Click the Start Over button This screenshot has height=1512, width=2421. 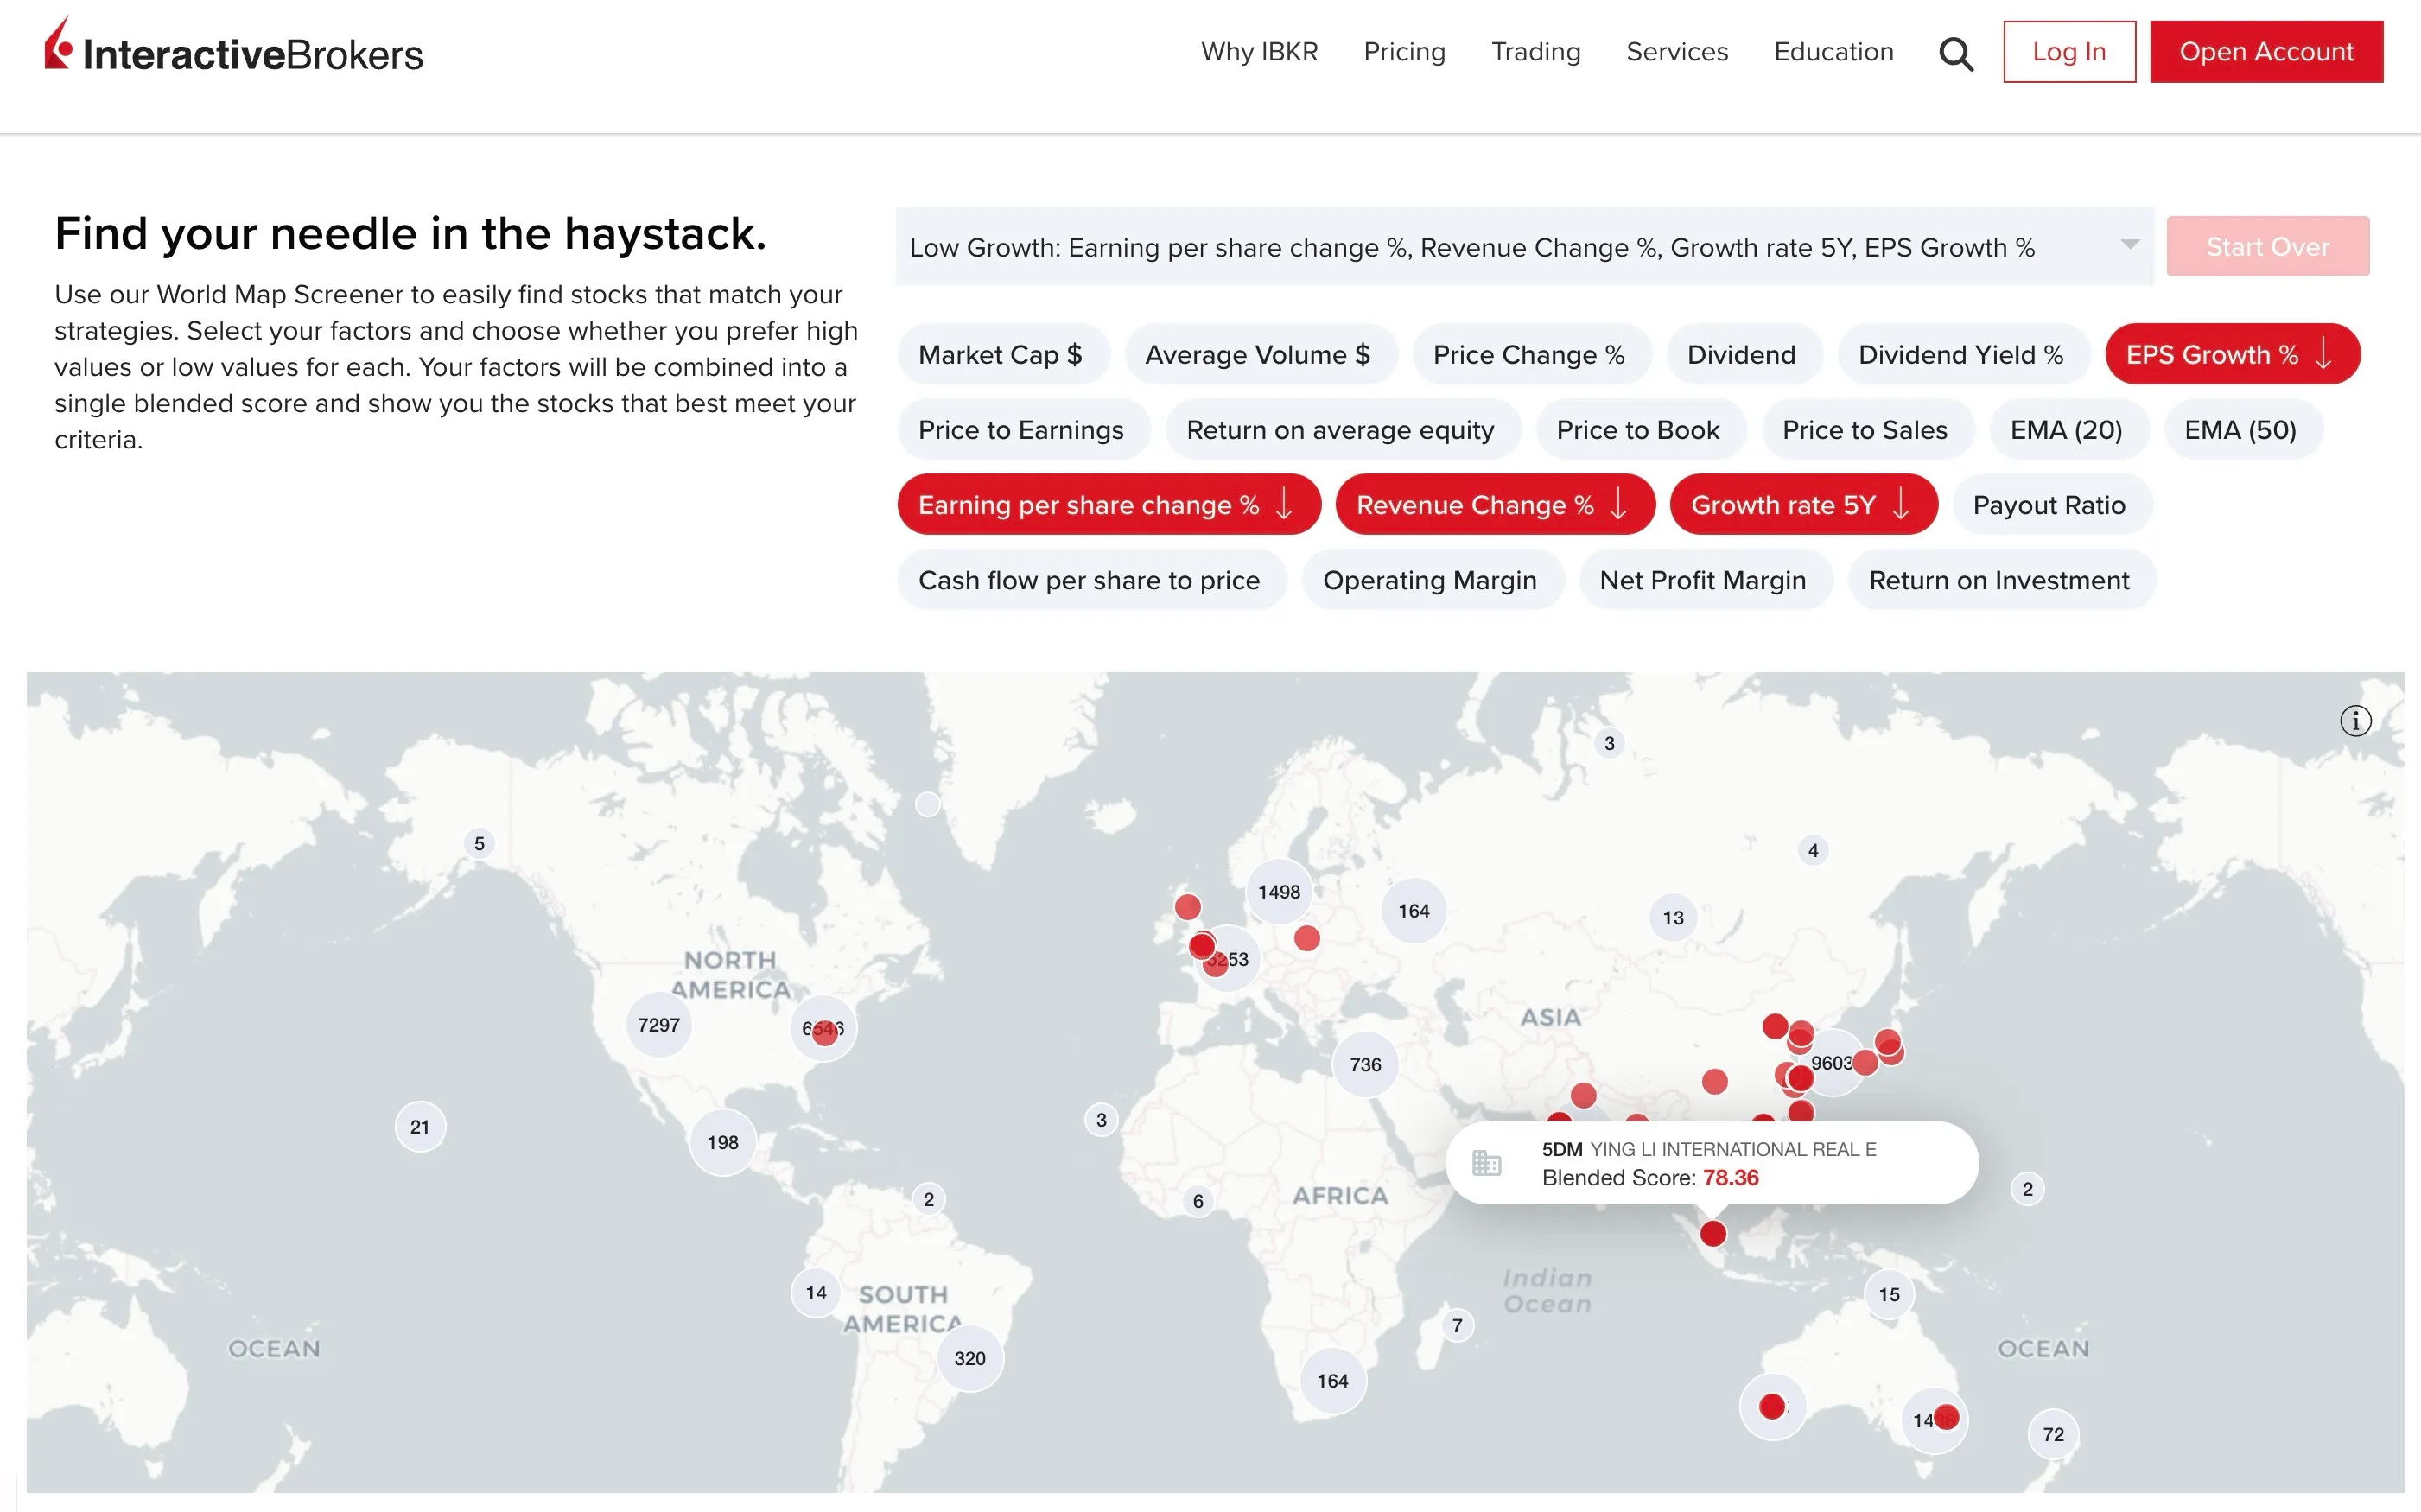[2267, 246]
